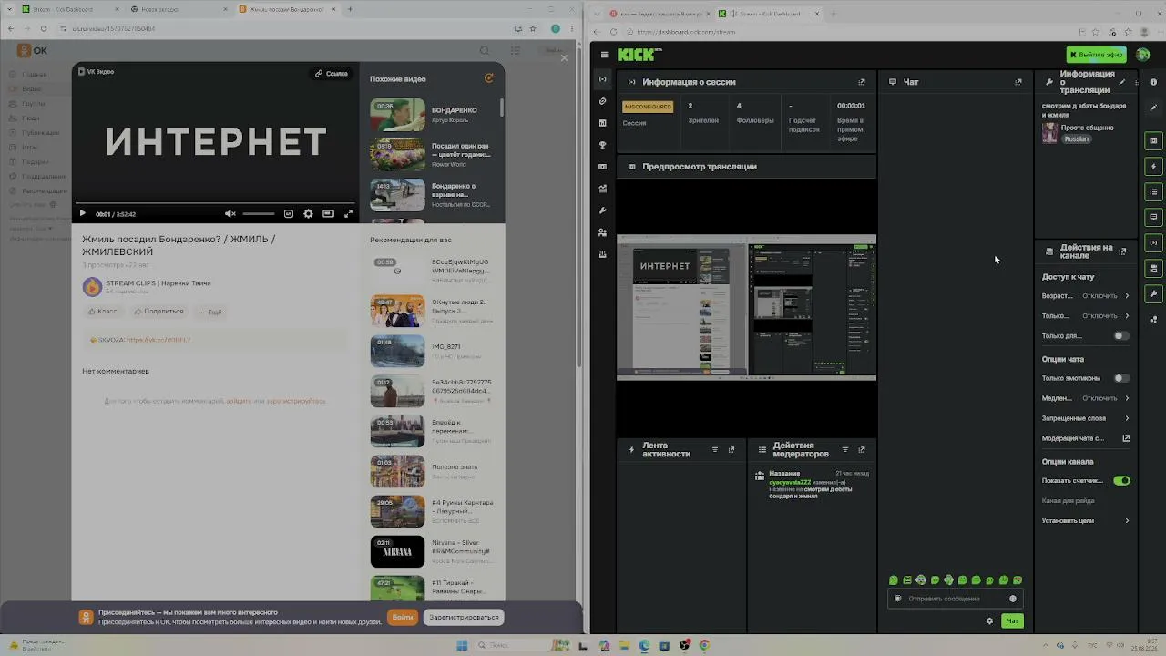Close the OK video overlay

(564, 57)
